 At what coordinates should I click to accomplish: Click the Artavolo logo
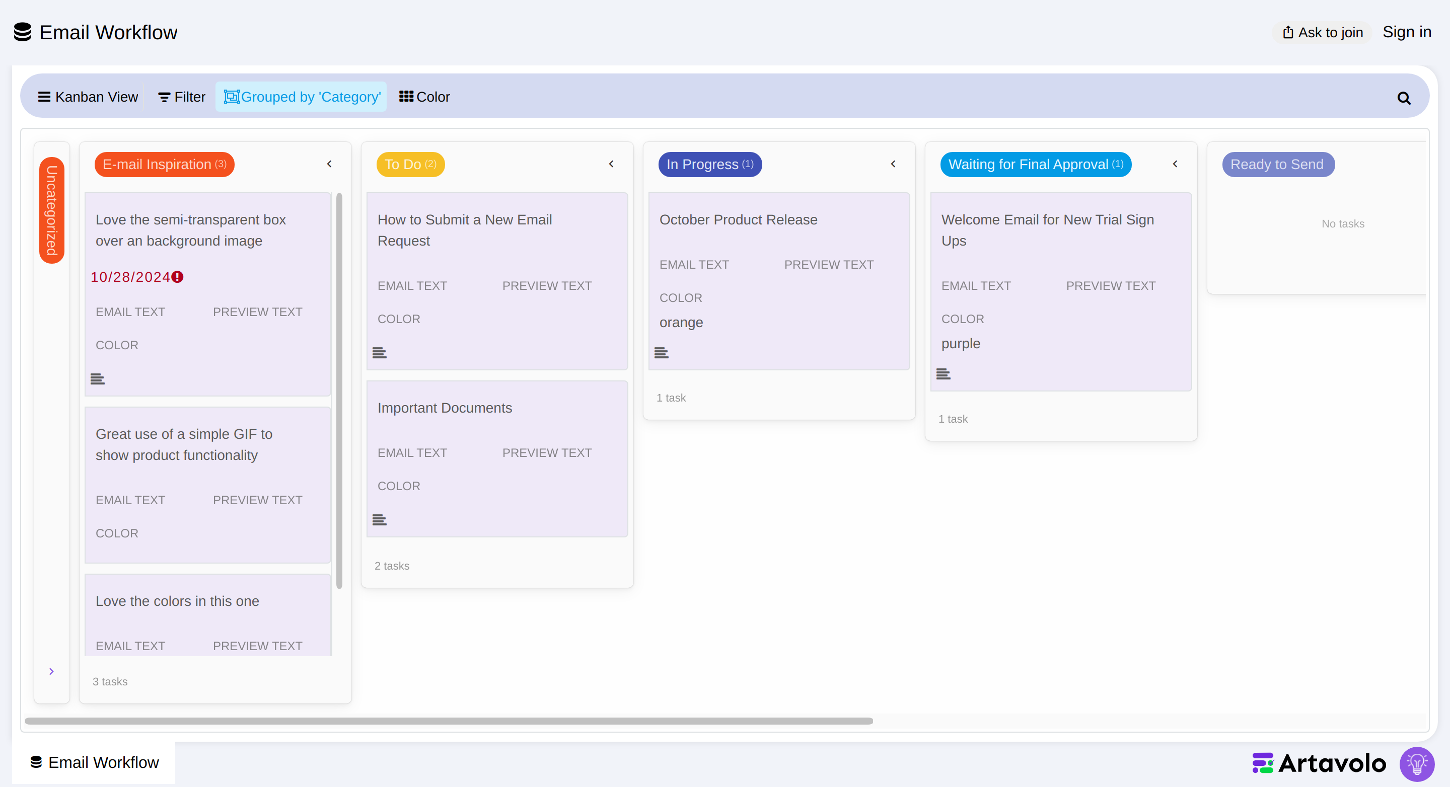click(x=1318, y=763)
